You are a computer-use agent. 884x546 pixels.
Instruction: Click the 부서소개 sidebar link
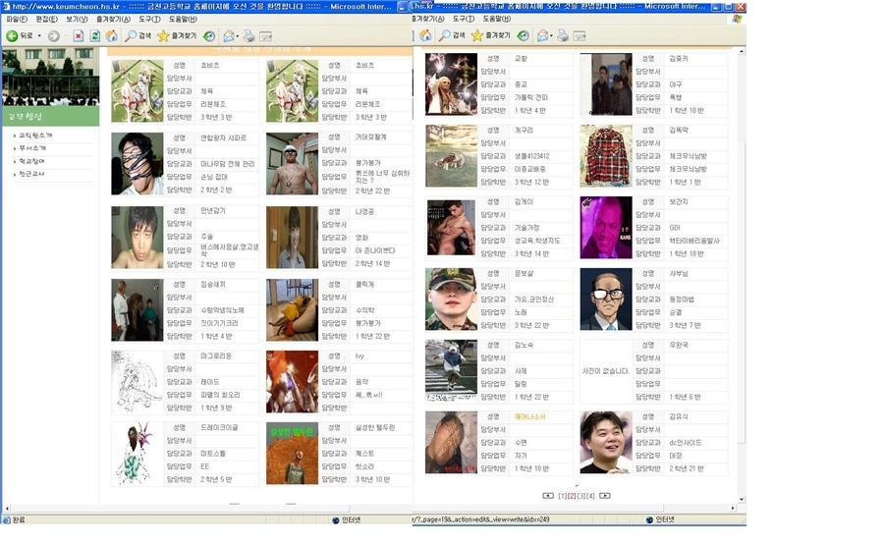(x=33, y=148)
